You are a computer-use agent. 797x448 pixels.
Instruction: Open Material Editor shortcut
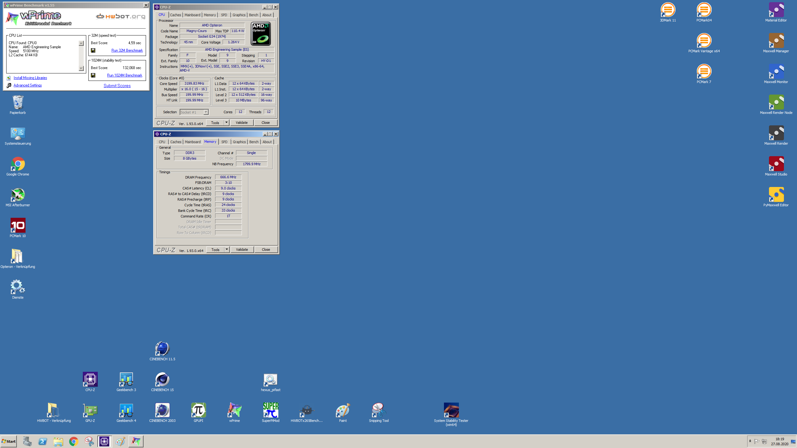point(776,12)
